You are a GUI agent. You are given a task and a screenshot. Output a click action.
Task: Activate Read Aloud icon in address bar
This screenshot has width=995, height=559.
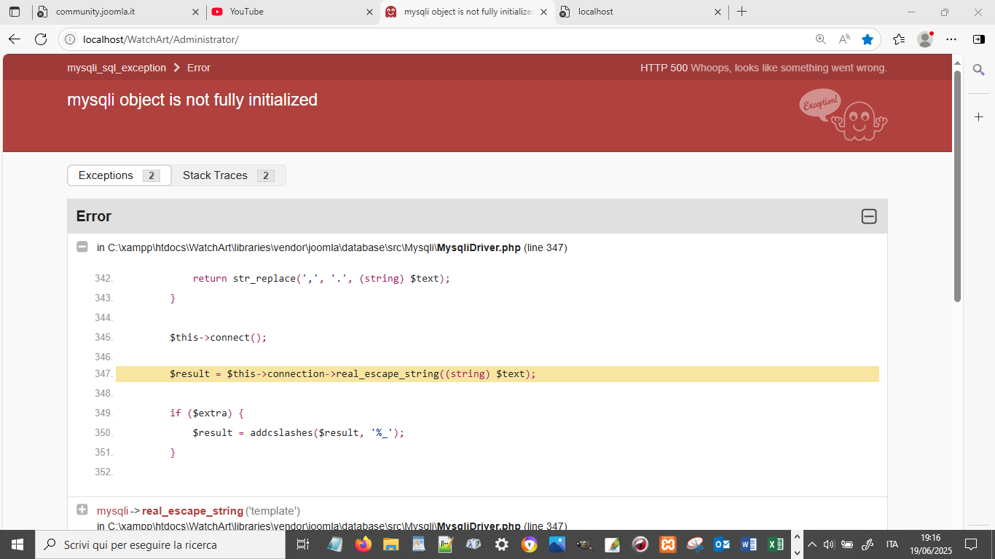(844, 39)
